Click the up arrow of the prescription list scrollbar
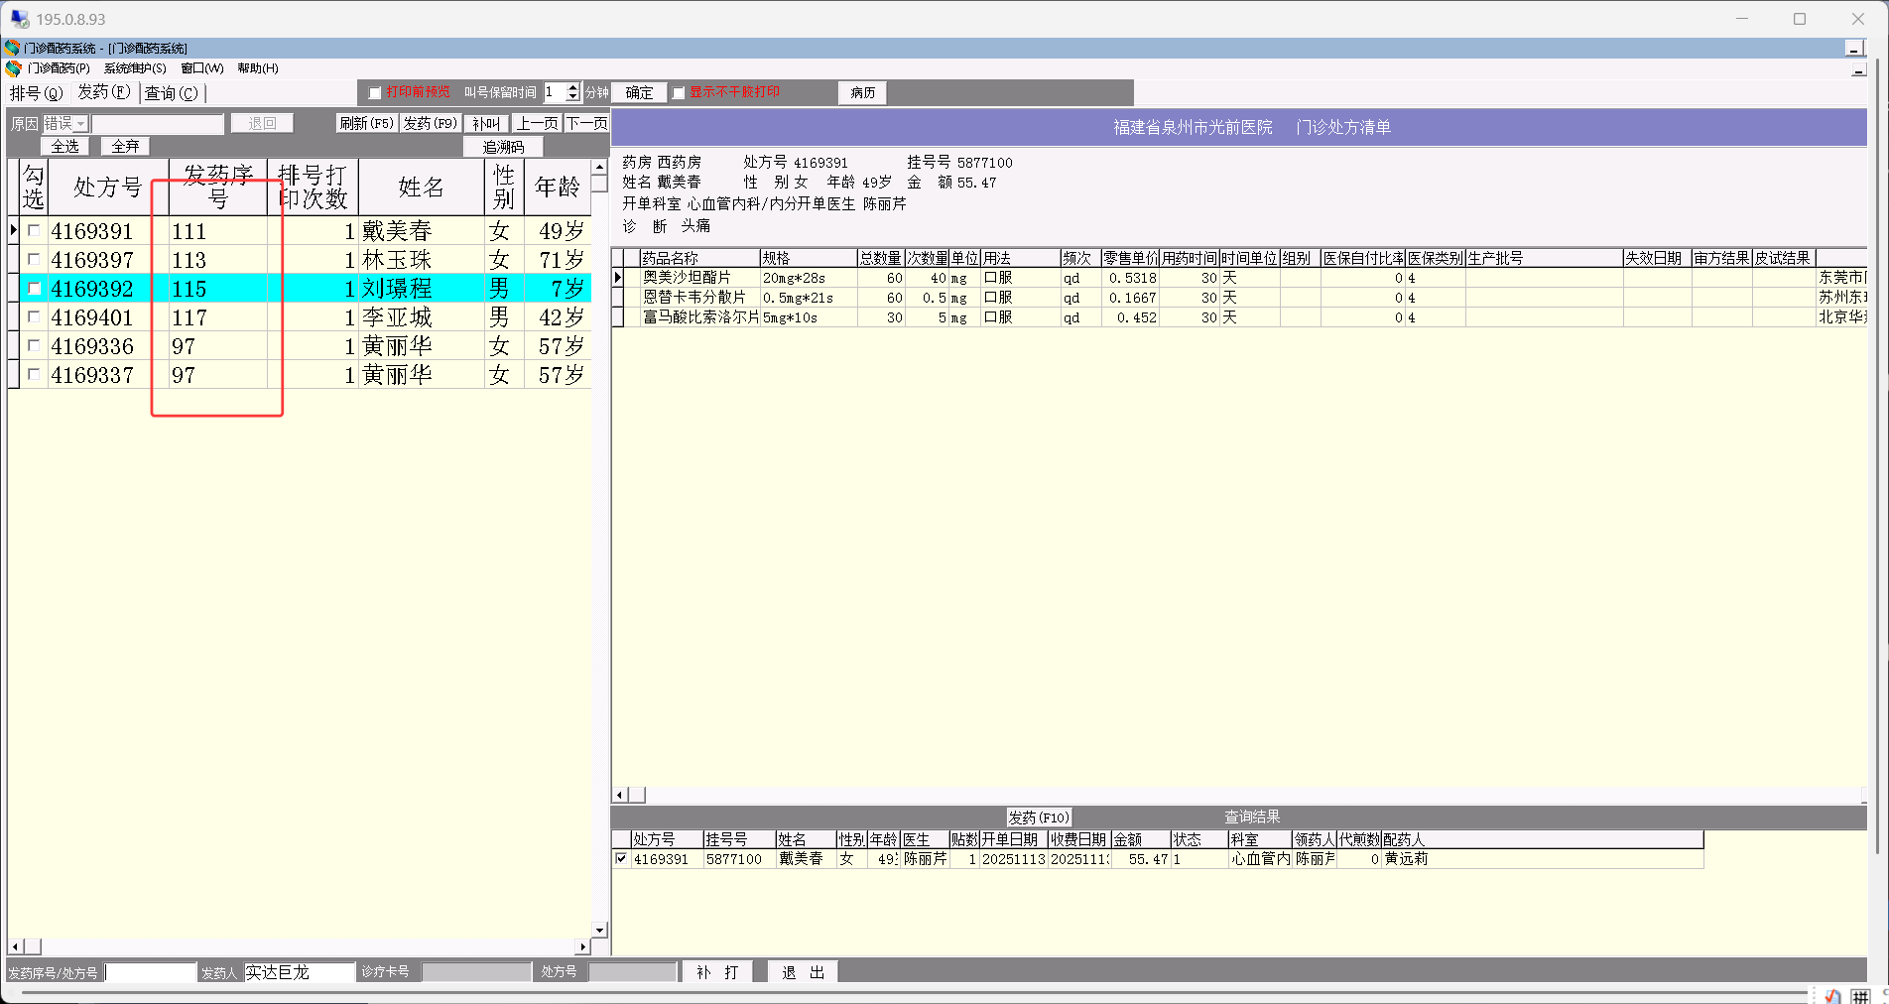Image resolution: width=1889 pixels, height=1004 pixels. click(x=599, y=167)
